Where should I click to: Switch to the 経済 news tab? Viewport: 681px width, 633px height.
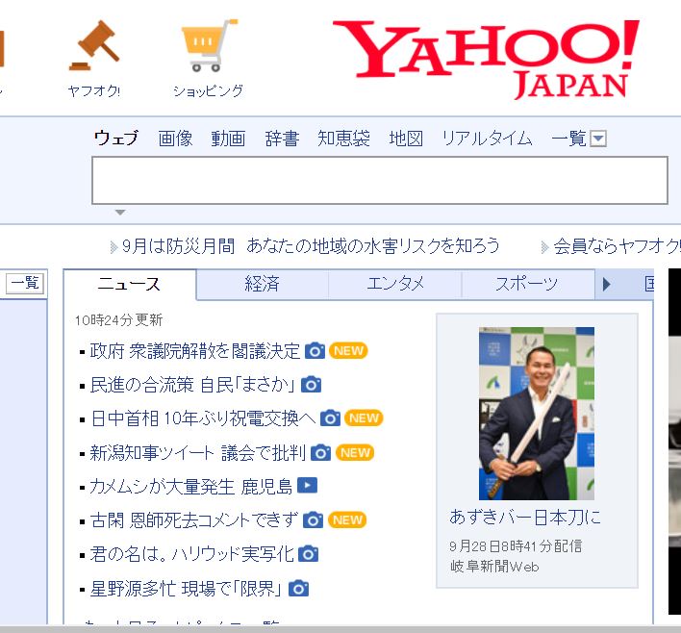(263, 284)
